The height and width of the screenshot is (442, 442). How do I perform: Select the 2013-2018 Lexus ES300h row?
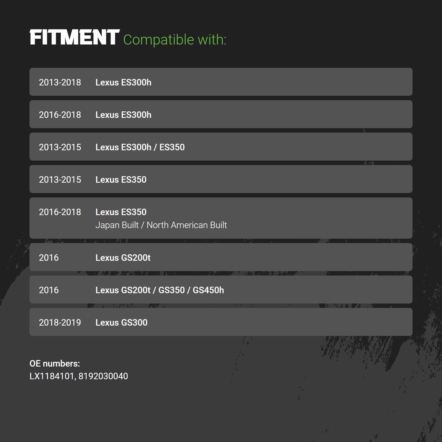click(221, 82)
